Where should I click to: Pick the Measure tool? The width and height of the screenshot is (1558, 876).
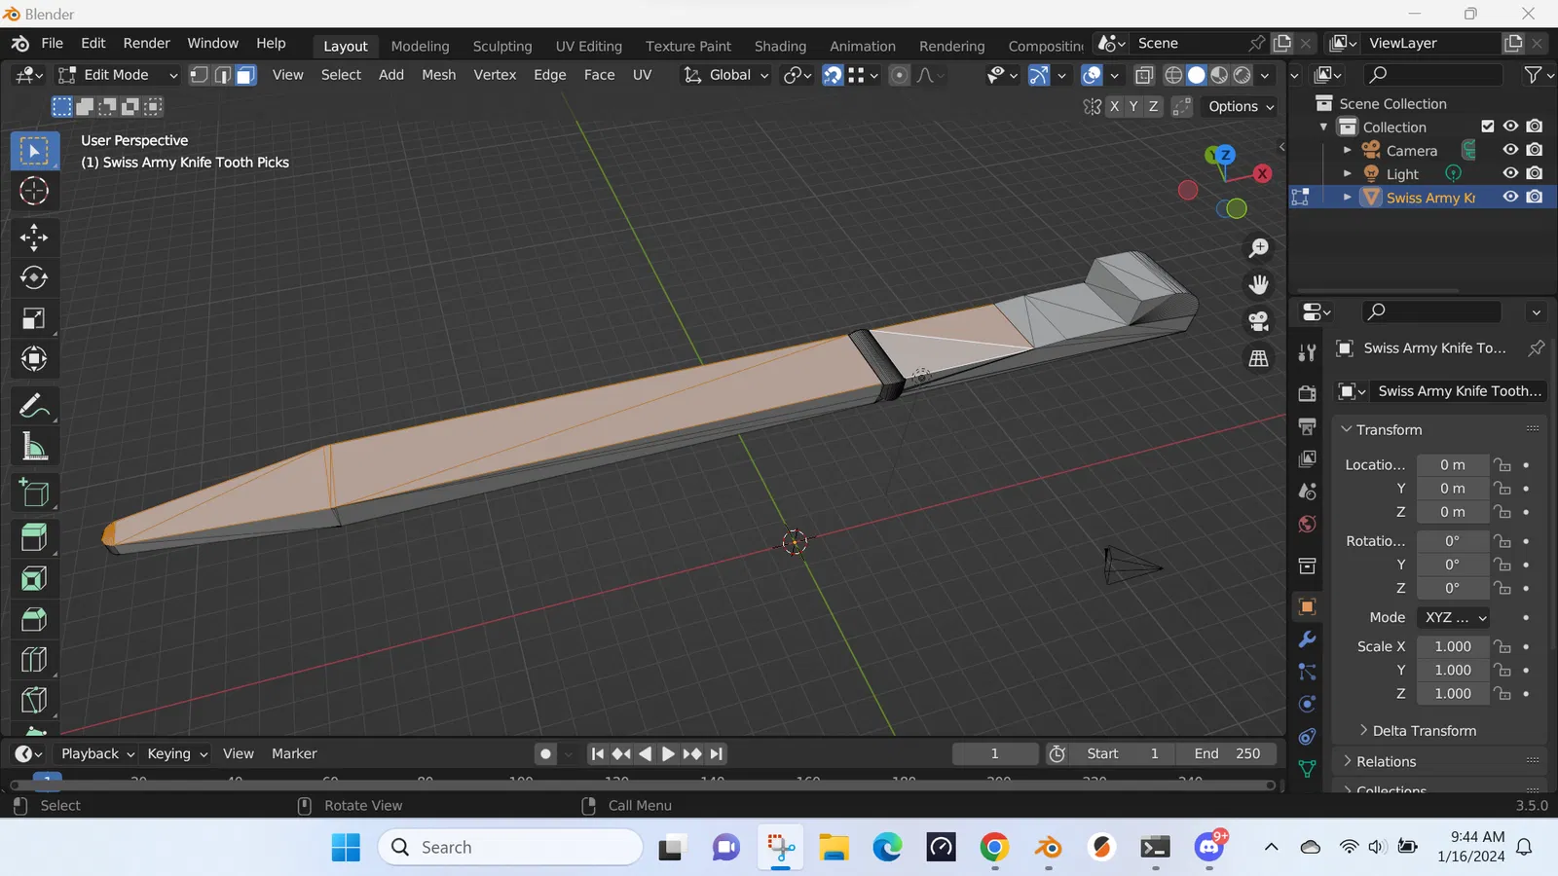click(34, 448)
